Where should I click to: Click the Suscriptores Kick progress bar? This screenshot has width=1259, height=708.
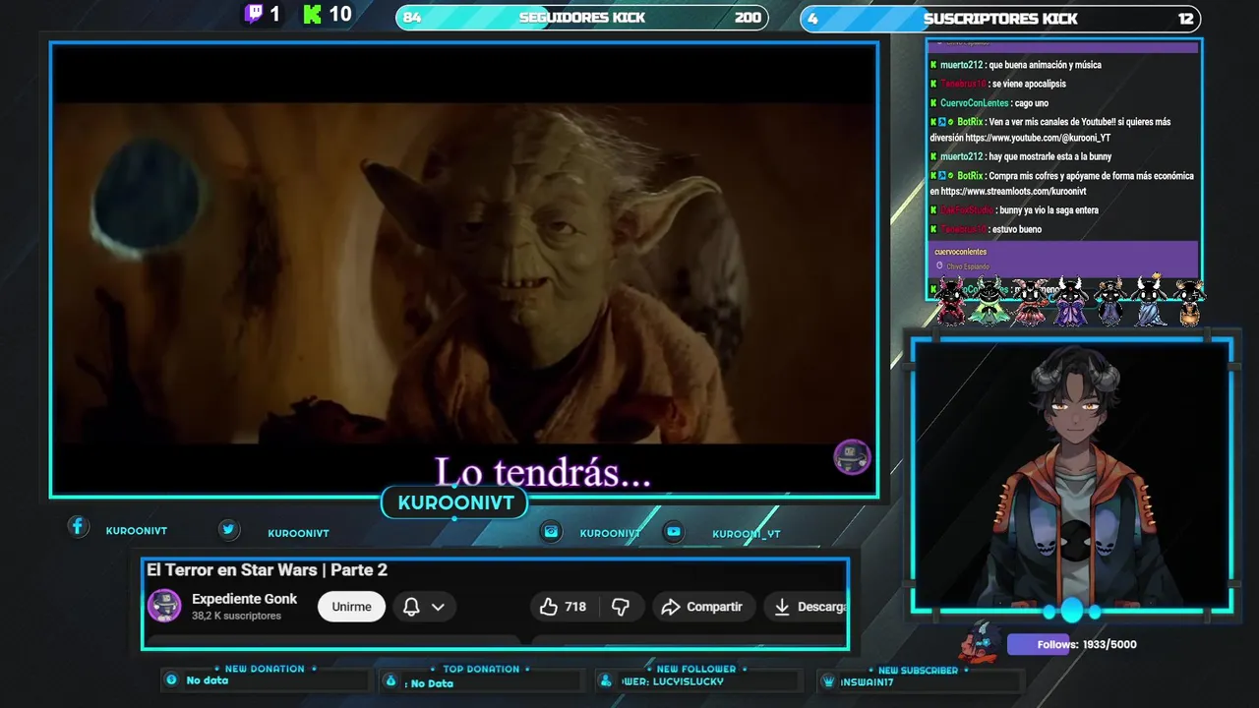coord(1000,18)
